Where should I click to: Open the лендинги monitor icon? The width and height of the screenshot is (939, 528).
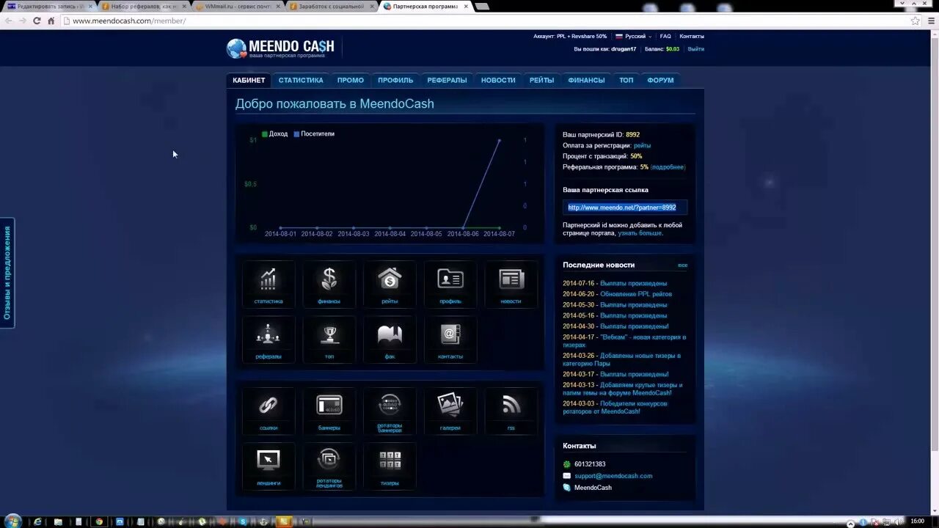[268, 466]
